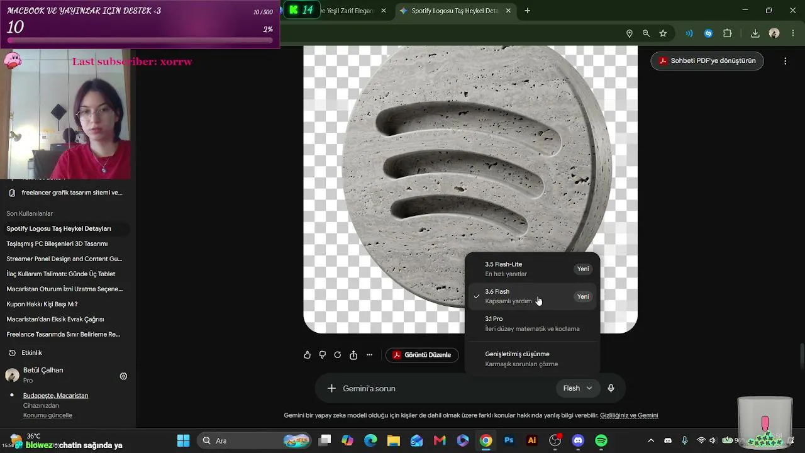
Task: Open chat Streamer Panel Design and Content
Action: (x=65, y=259)
